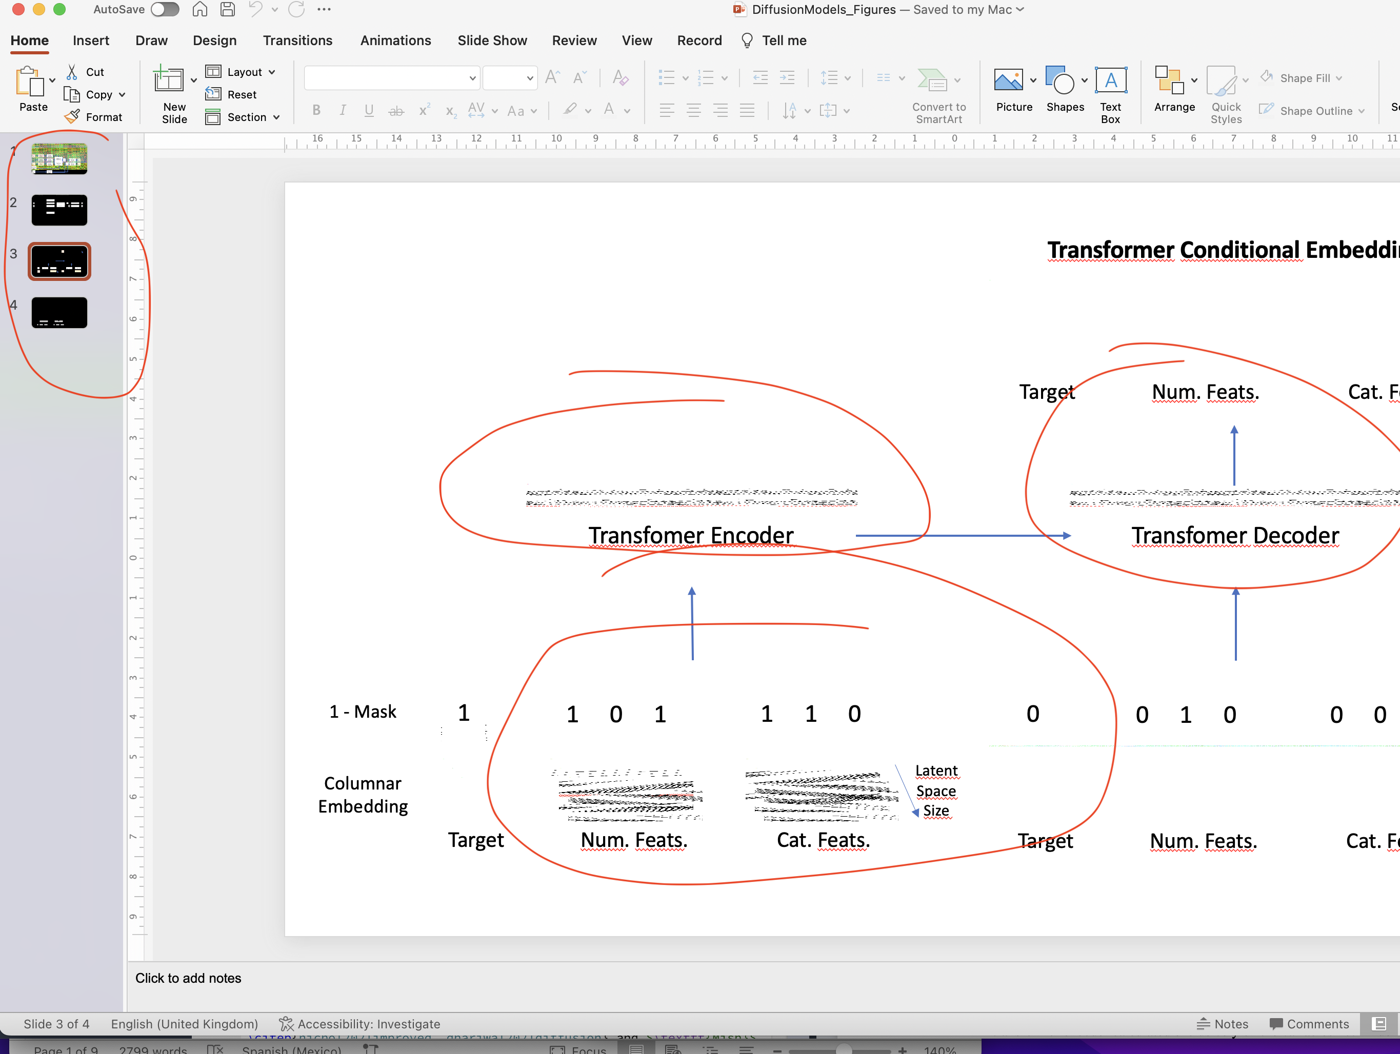Select slide 2 thumbnail
The image size is (1400, 1054).
coord(59,210)
